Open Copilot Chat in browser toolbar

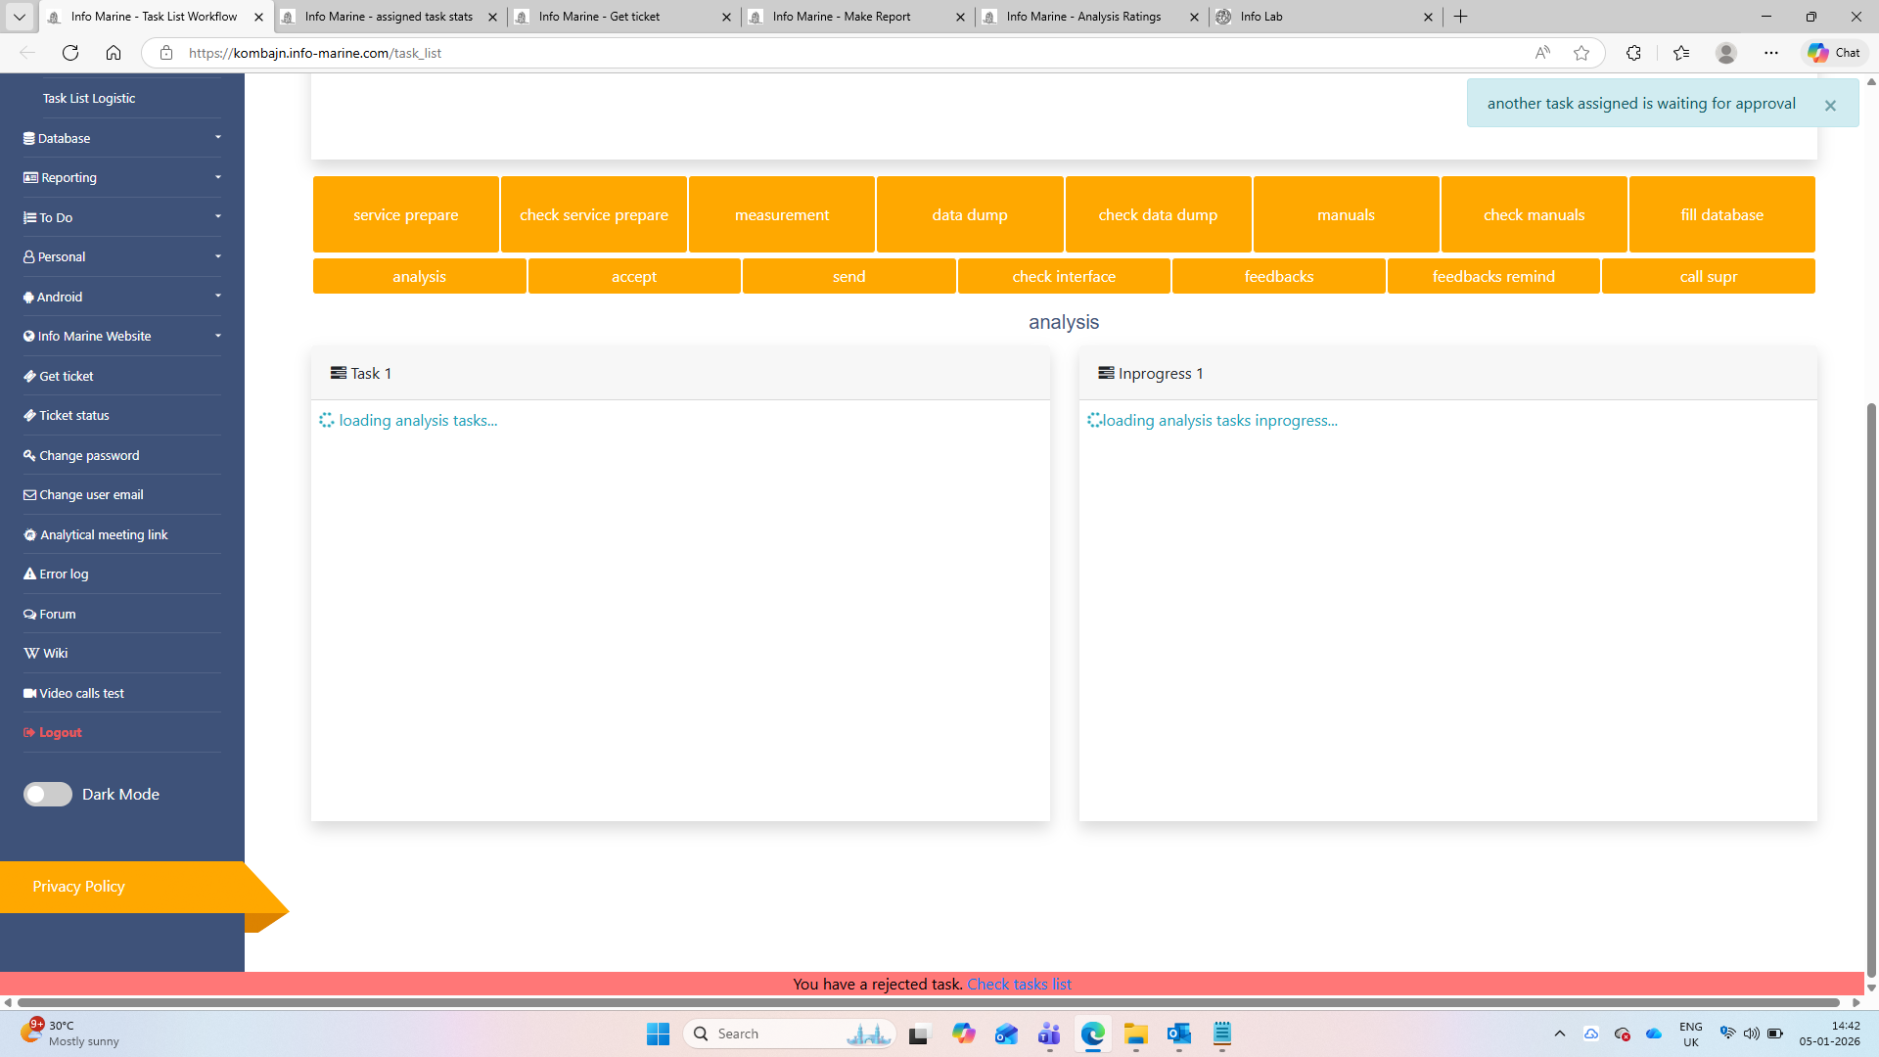[1834, 53]
